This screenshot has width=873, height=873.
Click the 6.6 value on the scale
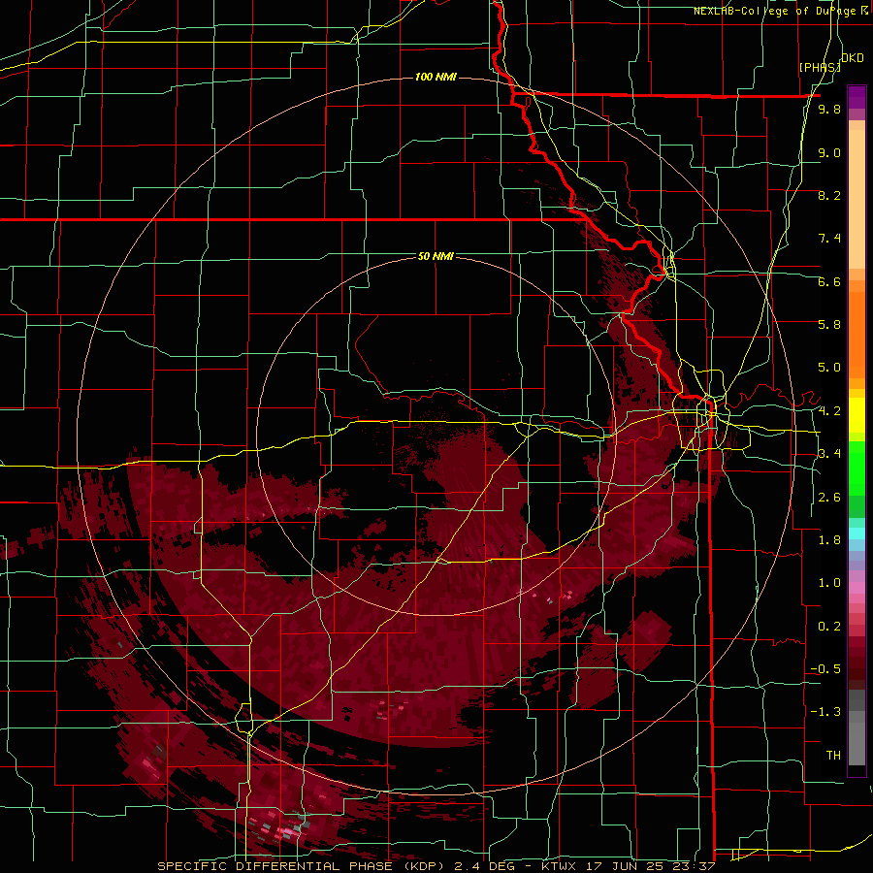tap(829, 281)
